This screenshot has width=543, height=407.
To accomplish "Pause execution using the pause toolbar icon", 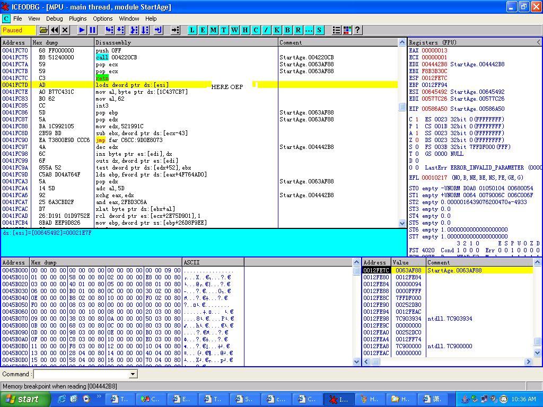I will 92,30.
